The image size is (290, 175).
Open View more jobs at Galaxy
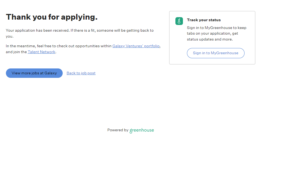(34, 73)
